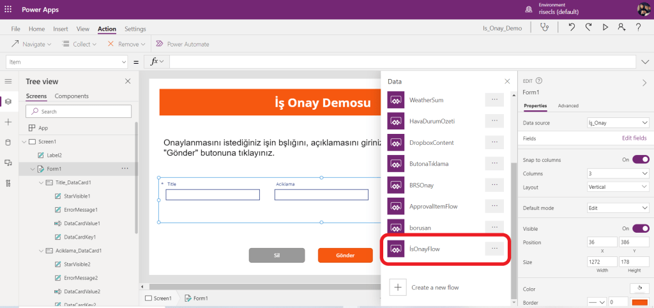
Task: Click the app checker stethoscope icon
Action: 544,27
